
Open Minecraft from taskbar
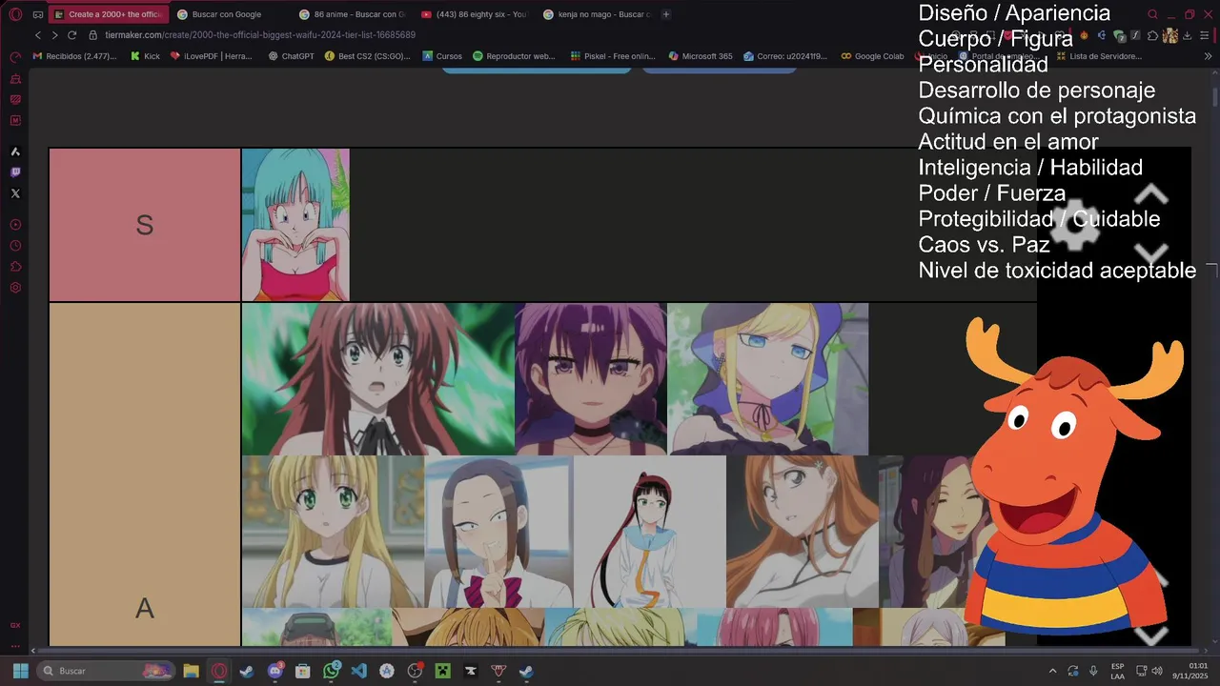click(x=442, y=671)
